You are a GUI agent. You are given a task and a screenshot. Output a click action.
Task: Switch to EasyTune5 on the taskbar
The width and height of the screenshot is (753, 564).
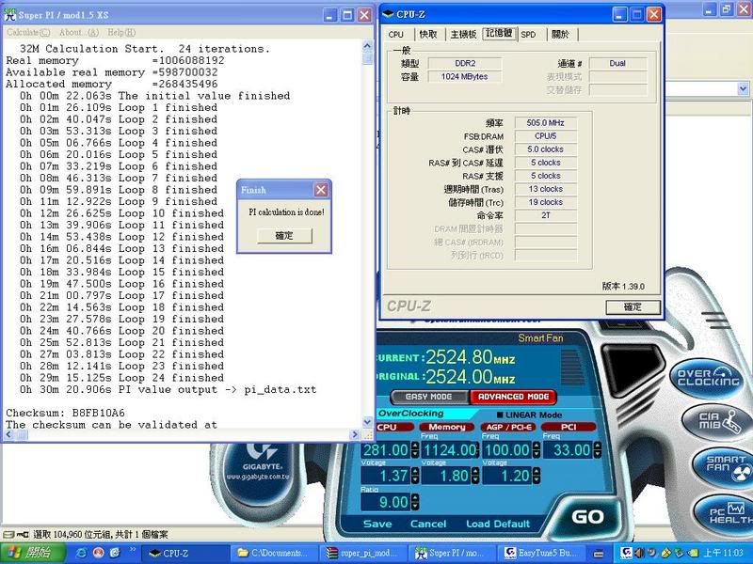click(540, 554)
